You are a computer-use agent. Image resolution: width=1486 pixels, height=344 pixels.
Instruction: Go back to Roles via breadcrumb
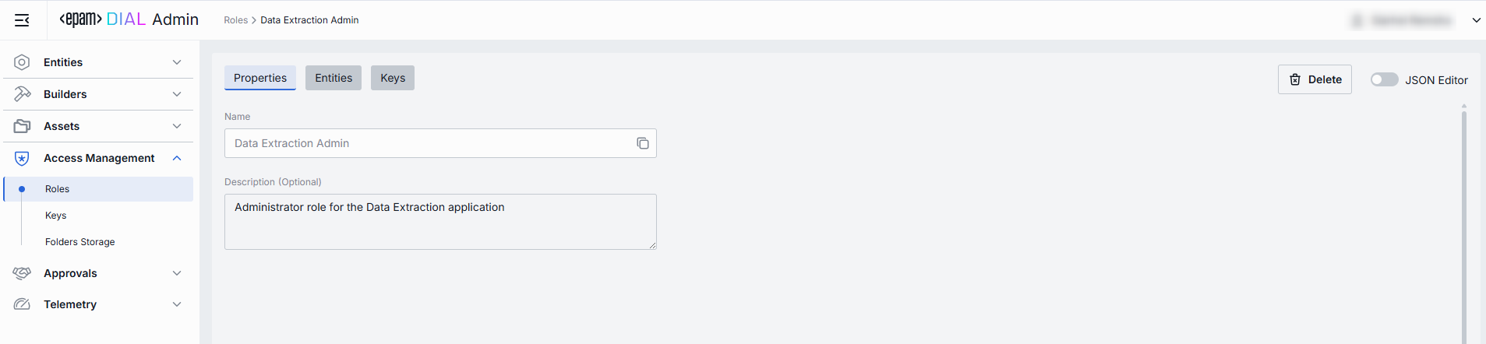click(235, 20)
